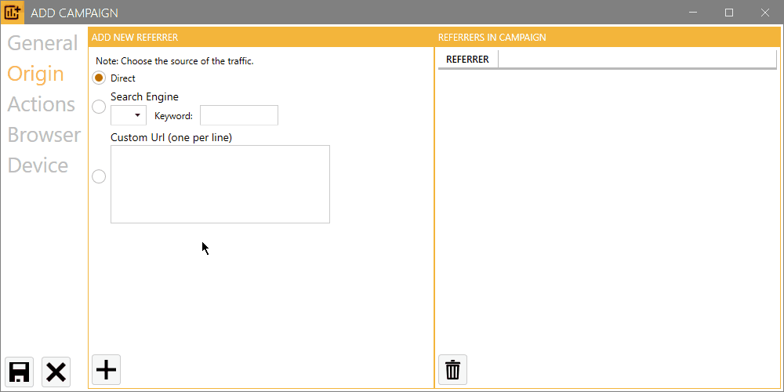Image resolution: width=784 pixels, height=392 pixels.
Task: Click inside the Custom Url text area
Action: pyautogui.click(x=220, y=184)
